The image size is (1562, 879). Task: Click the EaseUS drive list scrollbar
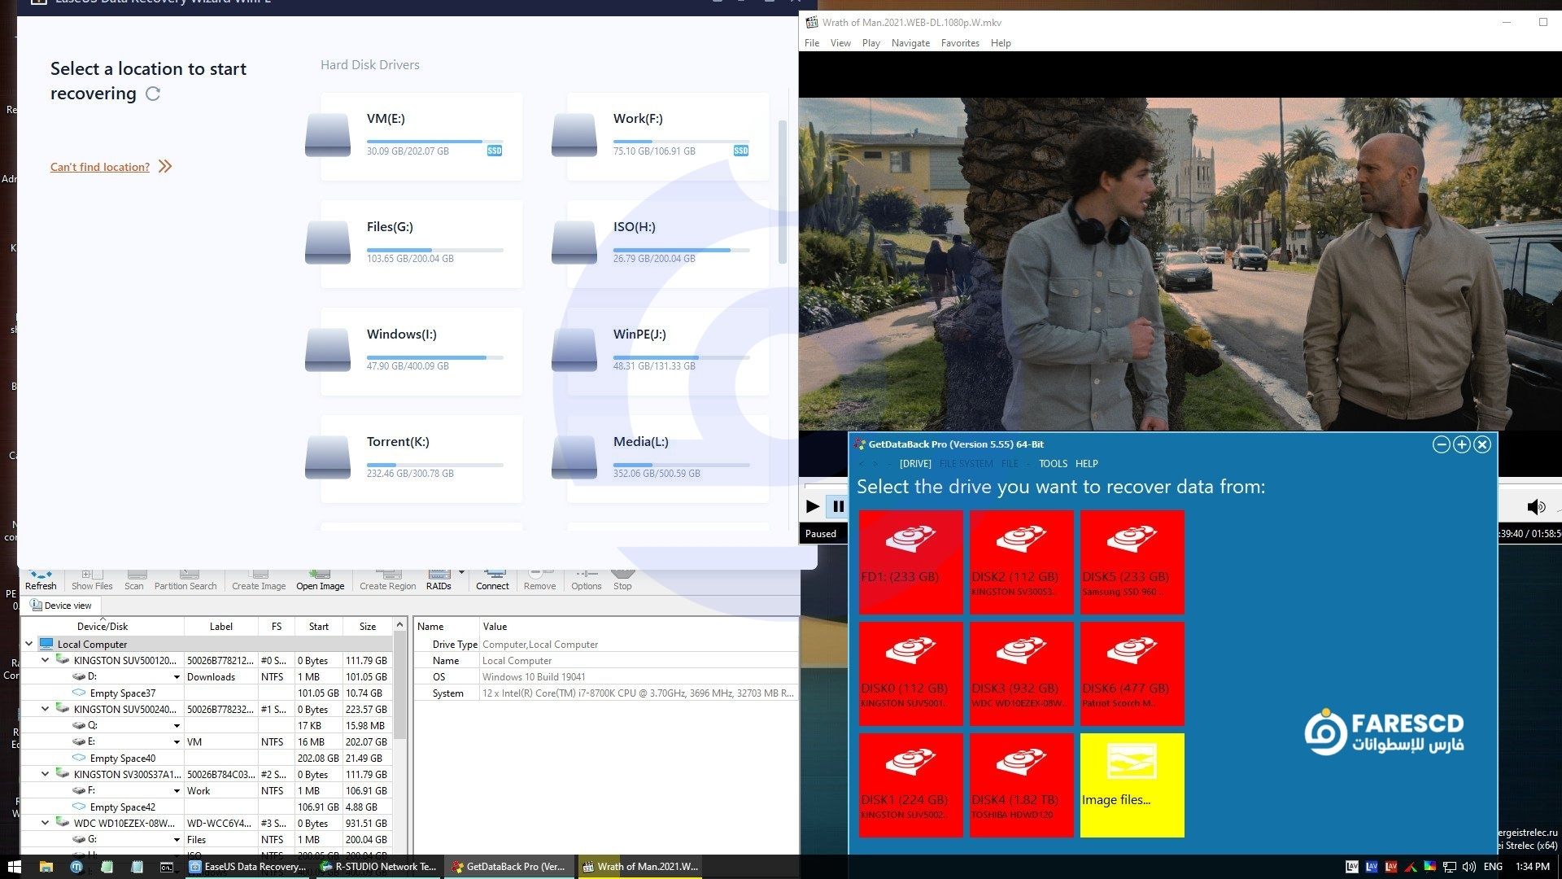782,192
